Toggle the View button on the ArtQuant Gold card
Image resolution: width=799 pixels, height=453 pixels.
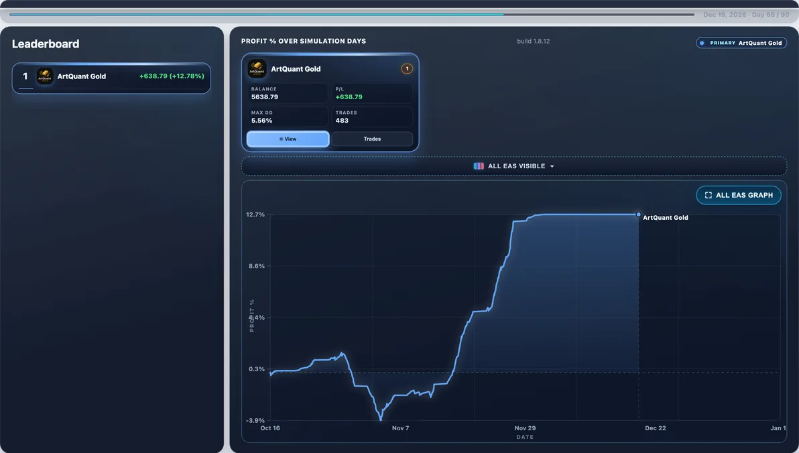pyautogui.click(x=288, y=139)
